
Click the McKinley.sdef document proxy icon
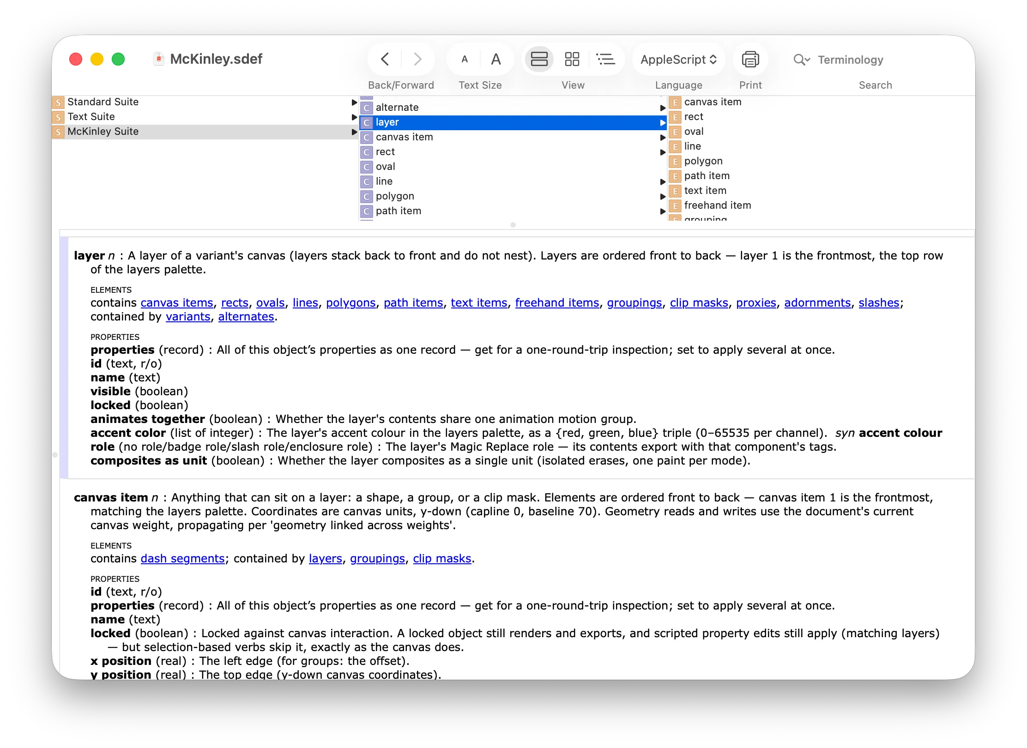(x=158, y=59)
